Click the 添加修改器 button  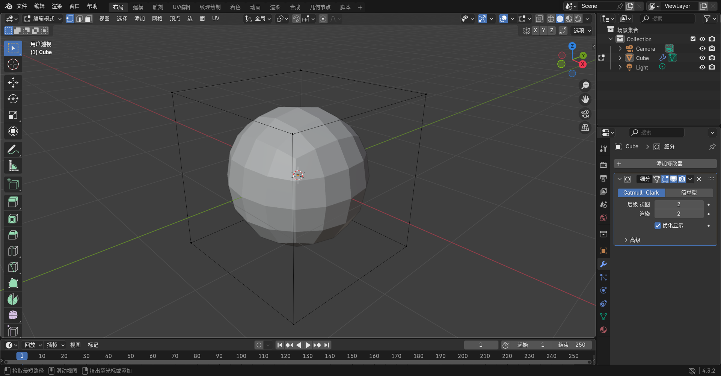665,164
